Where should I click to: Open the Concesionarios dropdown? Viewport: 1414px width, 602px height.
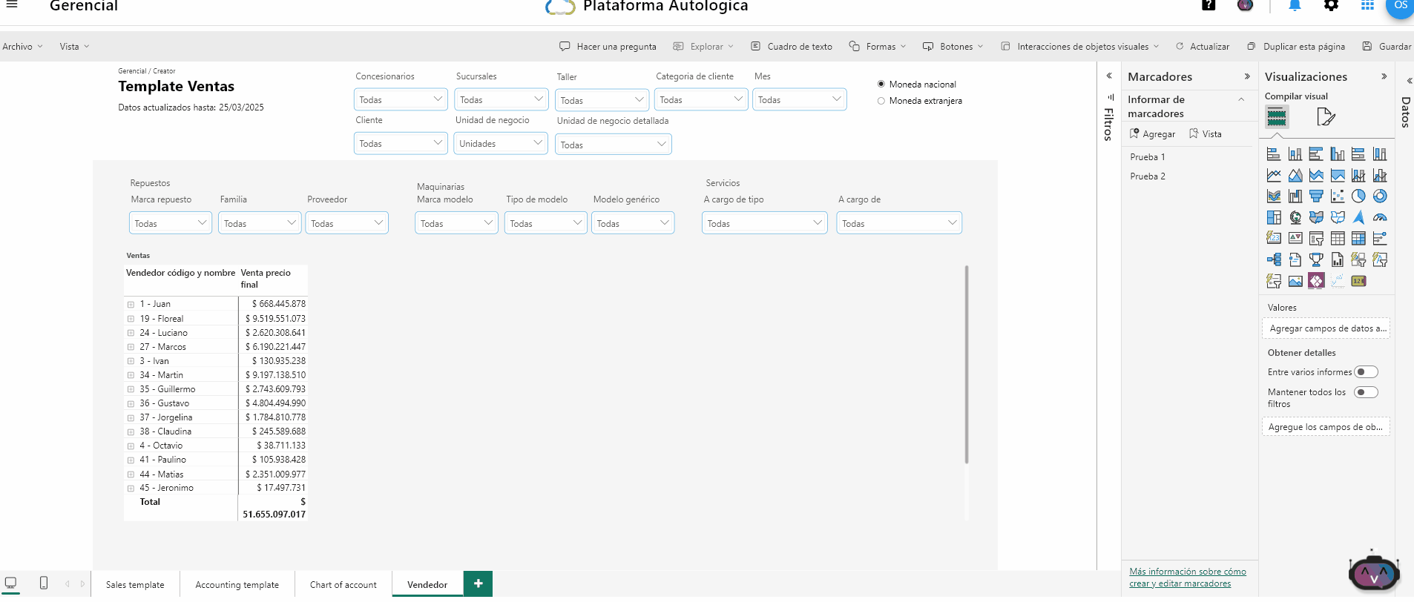tap(401, 99)
